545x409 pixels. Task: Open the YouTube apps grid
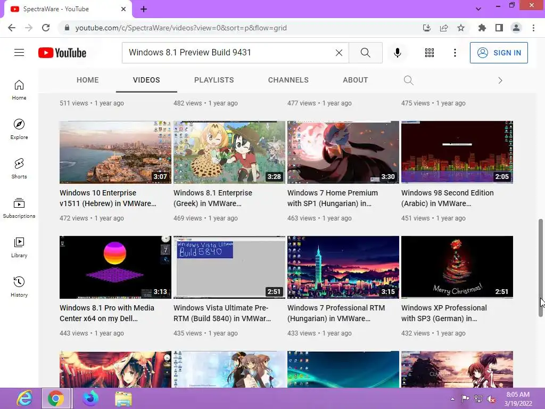pos(430,53)
